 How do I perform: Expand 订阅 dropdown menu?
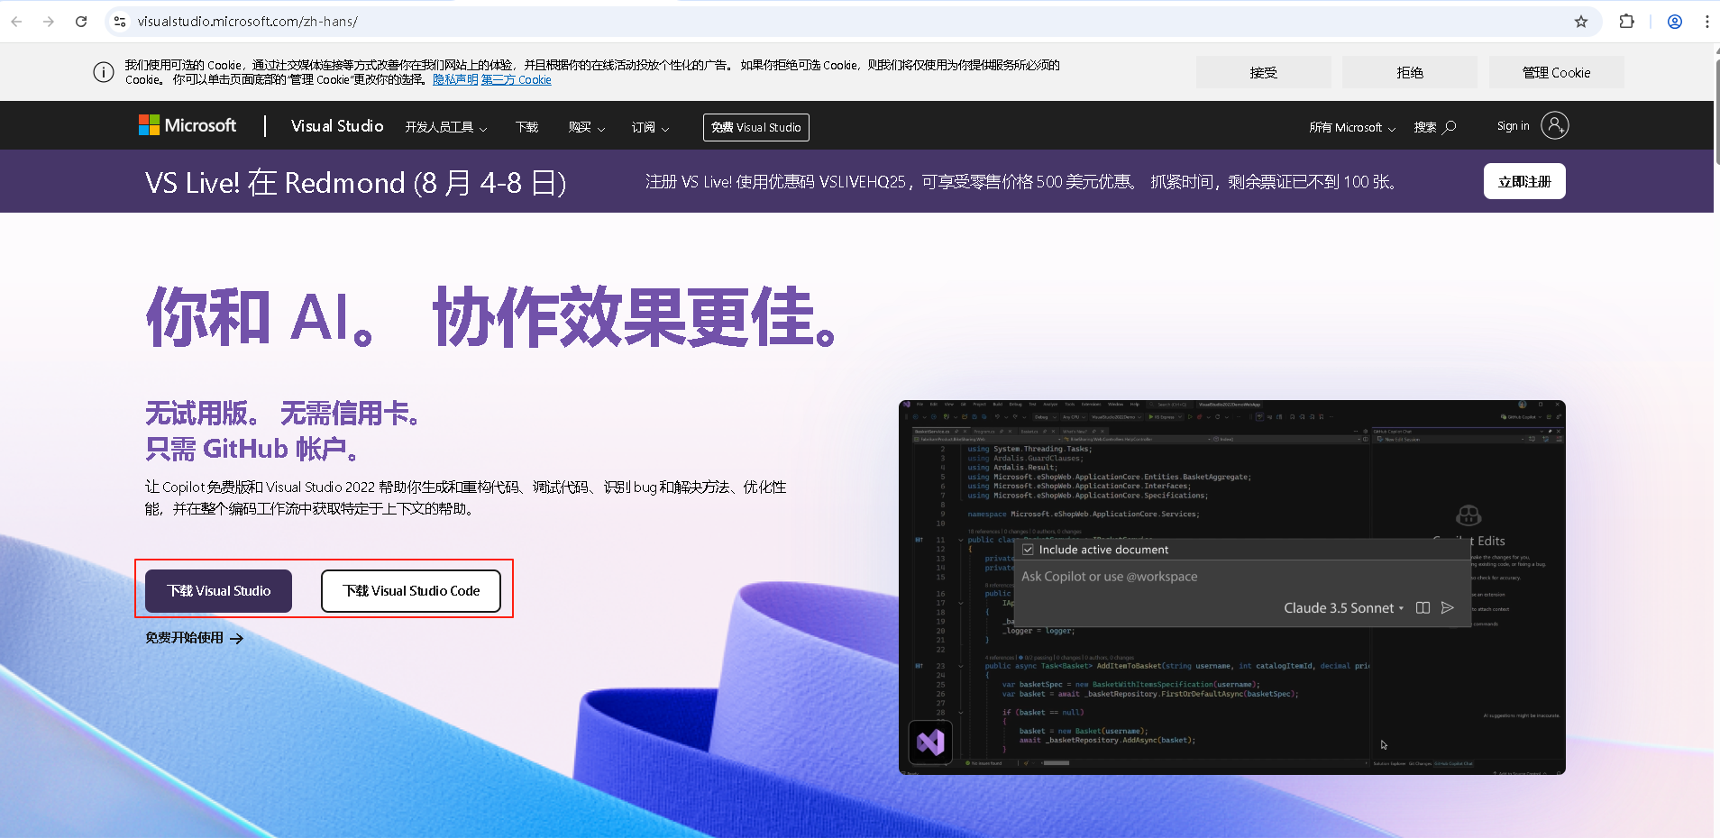click(650, 127)
